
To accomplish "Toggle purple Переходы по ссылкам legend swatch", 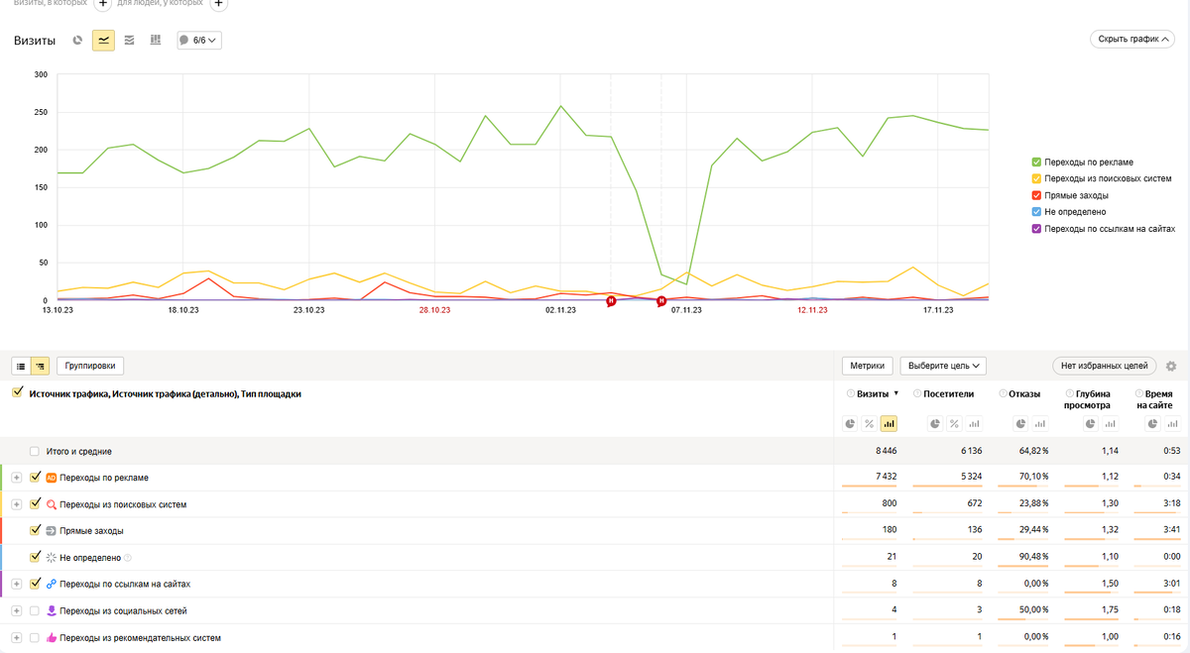I will [1036, 229].
